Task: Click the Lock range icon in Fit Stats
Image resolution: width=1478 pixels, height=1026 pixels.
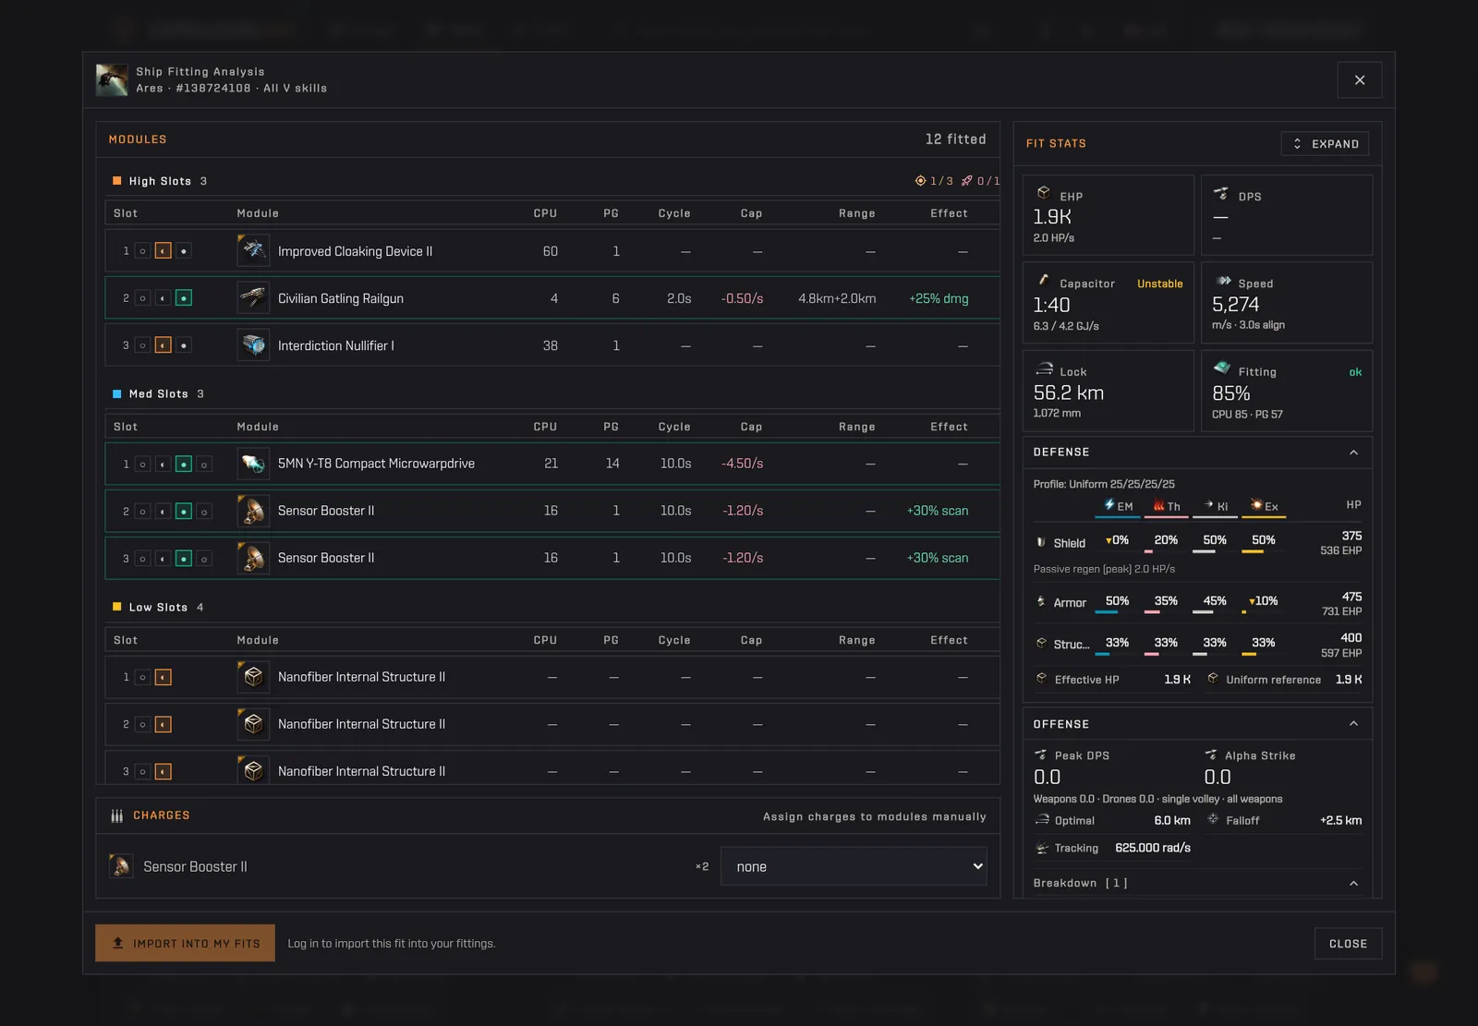Action: [x=1044, y=368]
